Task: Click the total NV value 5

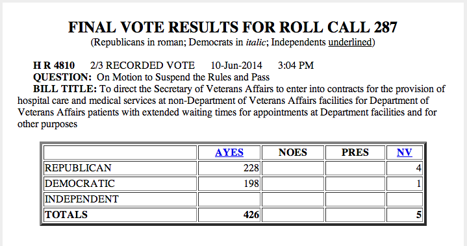Action: pos(418,215)
